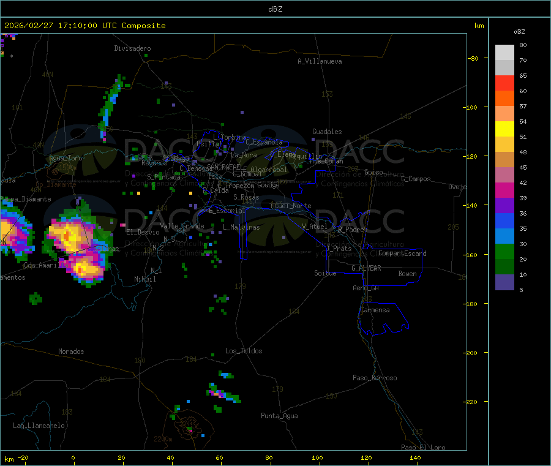Click the Nihuil label
The image size is (551, 466).
[x=144, y=279]
